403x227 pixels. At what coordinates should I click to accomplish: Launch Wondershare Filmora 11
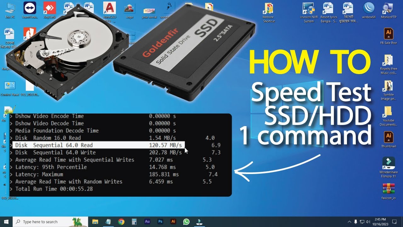click(389, 167)
